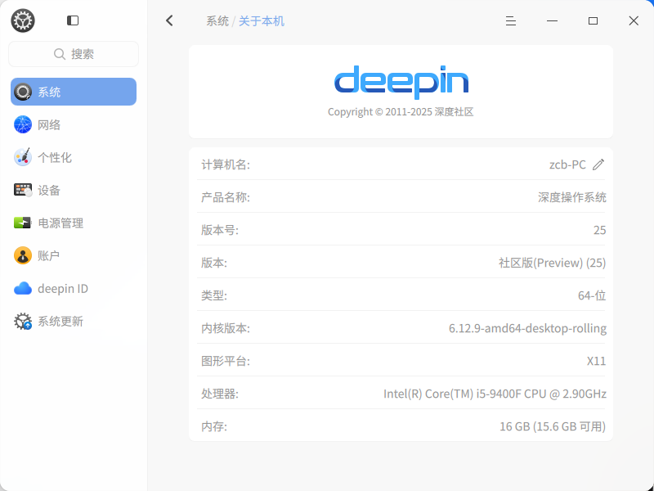Open 个性化 personalization palette icon
Image resolution: width=654 pixels, height=491 pixels.
[23, 157]
